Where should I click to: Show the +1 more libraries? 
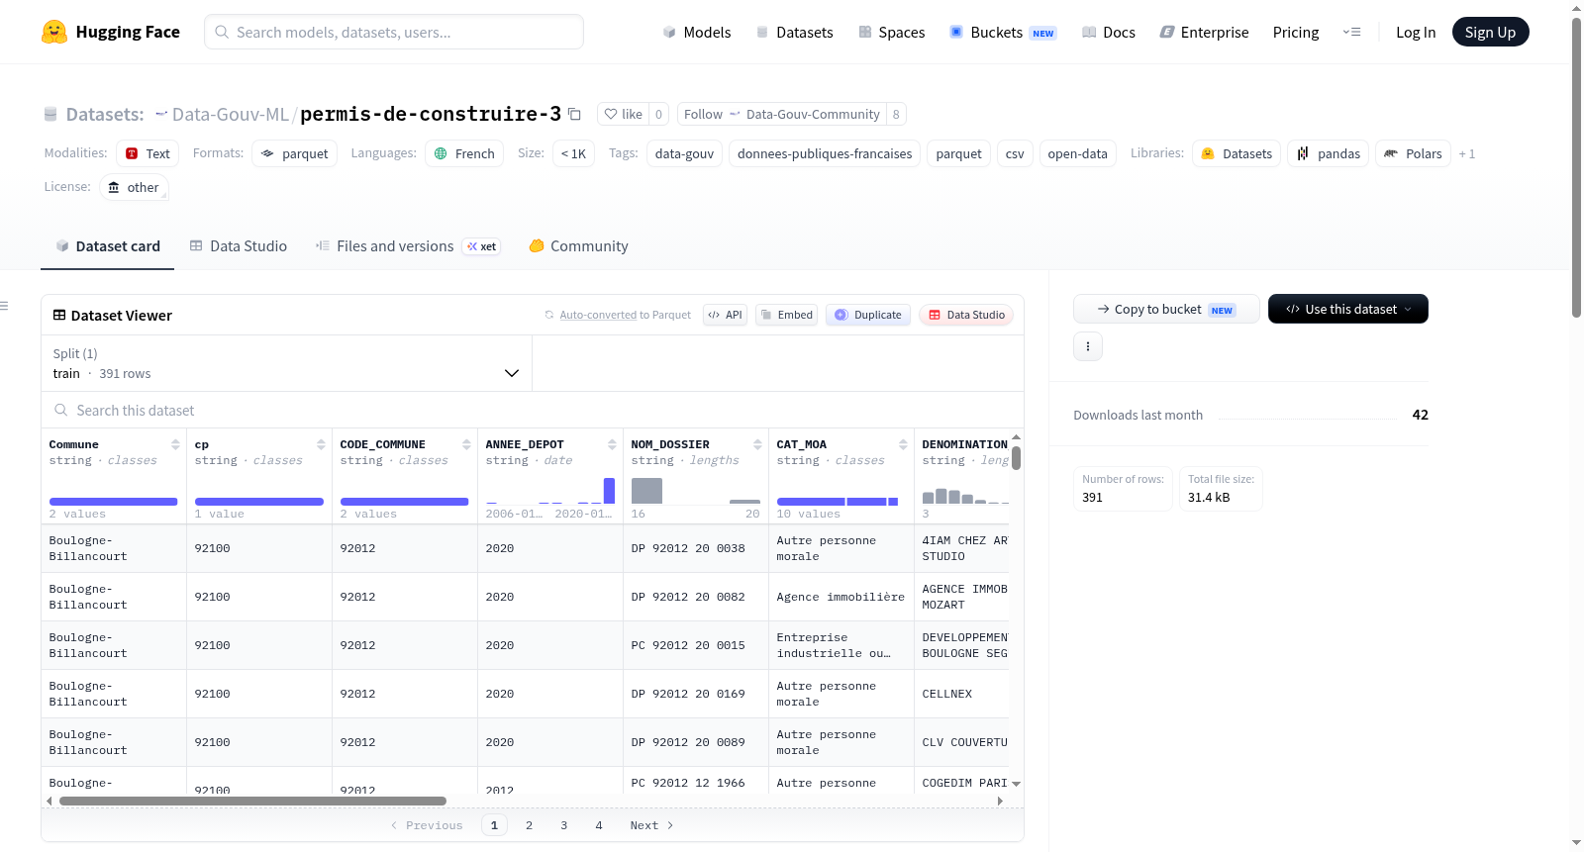[x=1467, y=153]
